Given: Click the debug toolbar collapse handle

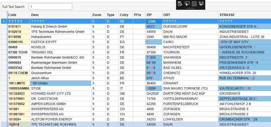Looking at the screenshot, I should click(191, 8).
